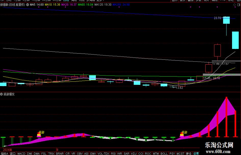Switch indicator to VR
This screenshot has height=155, width=241.
[73, 153]
